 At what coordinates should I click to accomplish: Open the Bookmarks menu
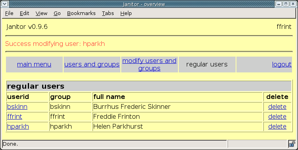[81, 13]
